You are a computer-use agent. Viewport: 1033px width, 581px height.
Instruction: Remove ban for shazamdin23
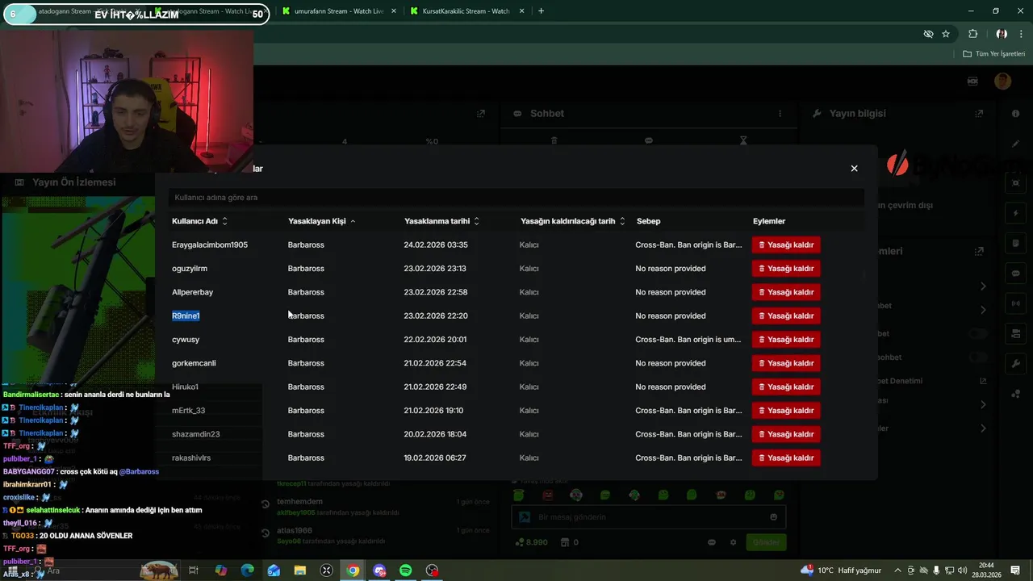point(786,434)
